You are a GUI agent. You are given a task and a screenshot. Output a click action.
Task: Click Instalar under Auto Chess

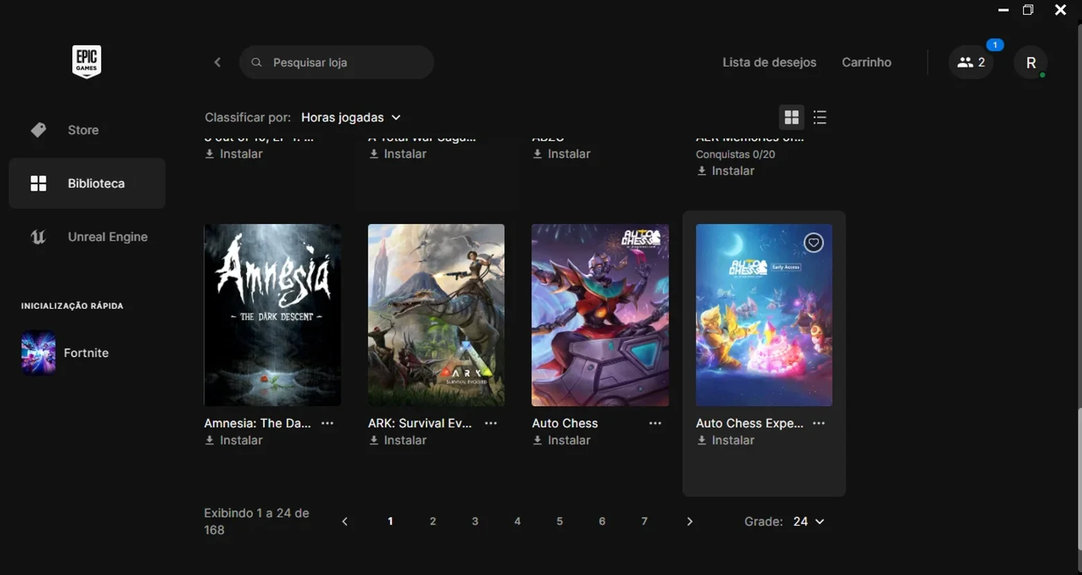(562, 440)
